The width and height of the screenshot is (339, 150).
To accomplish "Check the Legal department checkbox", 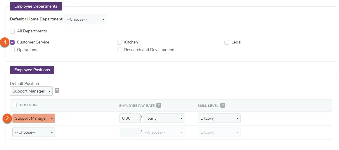I will tap(226, 42).
